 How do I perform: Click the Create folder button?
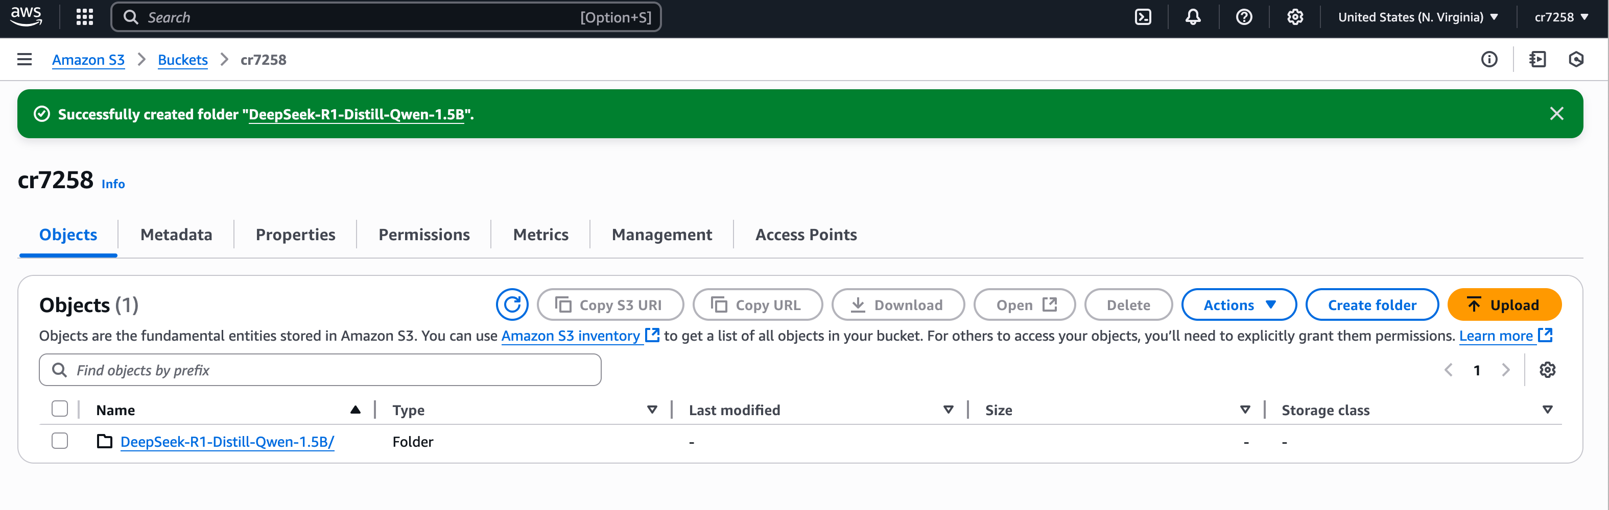point(1371,304)
